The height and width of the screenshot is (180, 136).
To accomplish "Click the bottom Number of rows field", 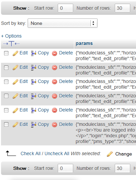I will 123,168.
